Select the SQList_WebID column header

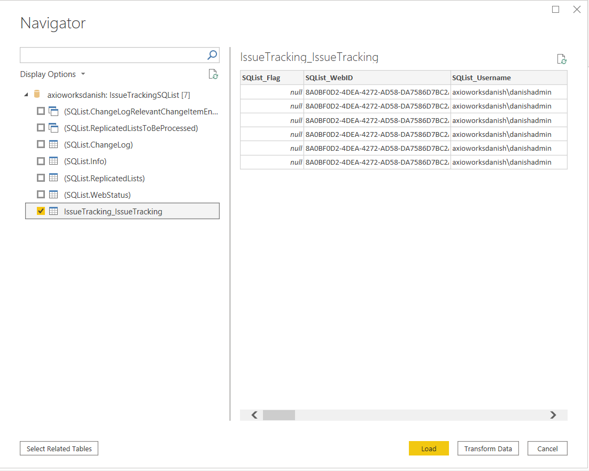(377, 78)
